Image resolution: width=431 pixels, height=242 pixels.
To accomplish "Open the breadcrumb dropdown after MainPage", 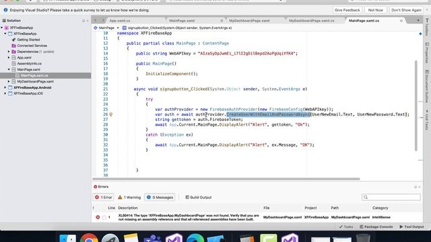I will [118, 28].
